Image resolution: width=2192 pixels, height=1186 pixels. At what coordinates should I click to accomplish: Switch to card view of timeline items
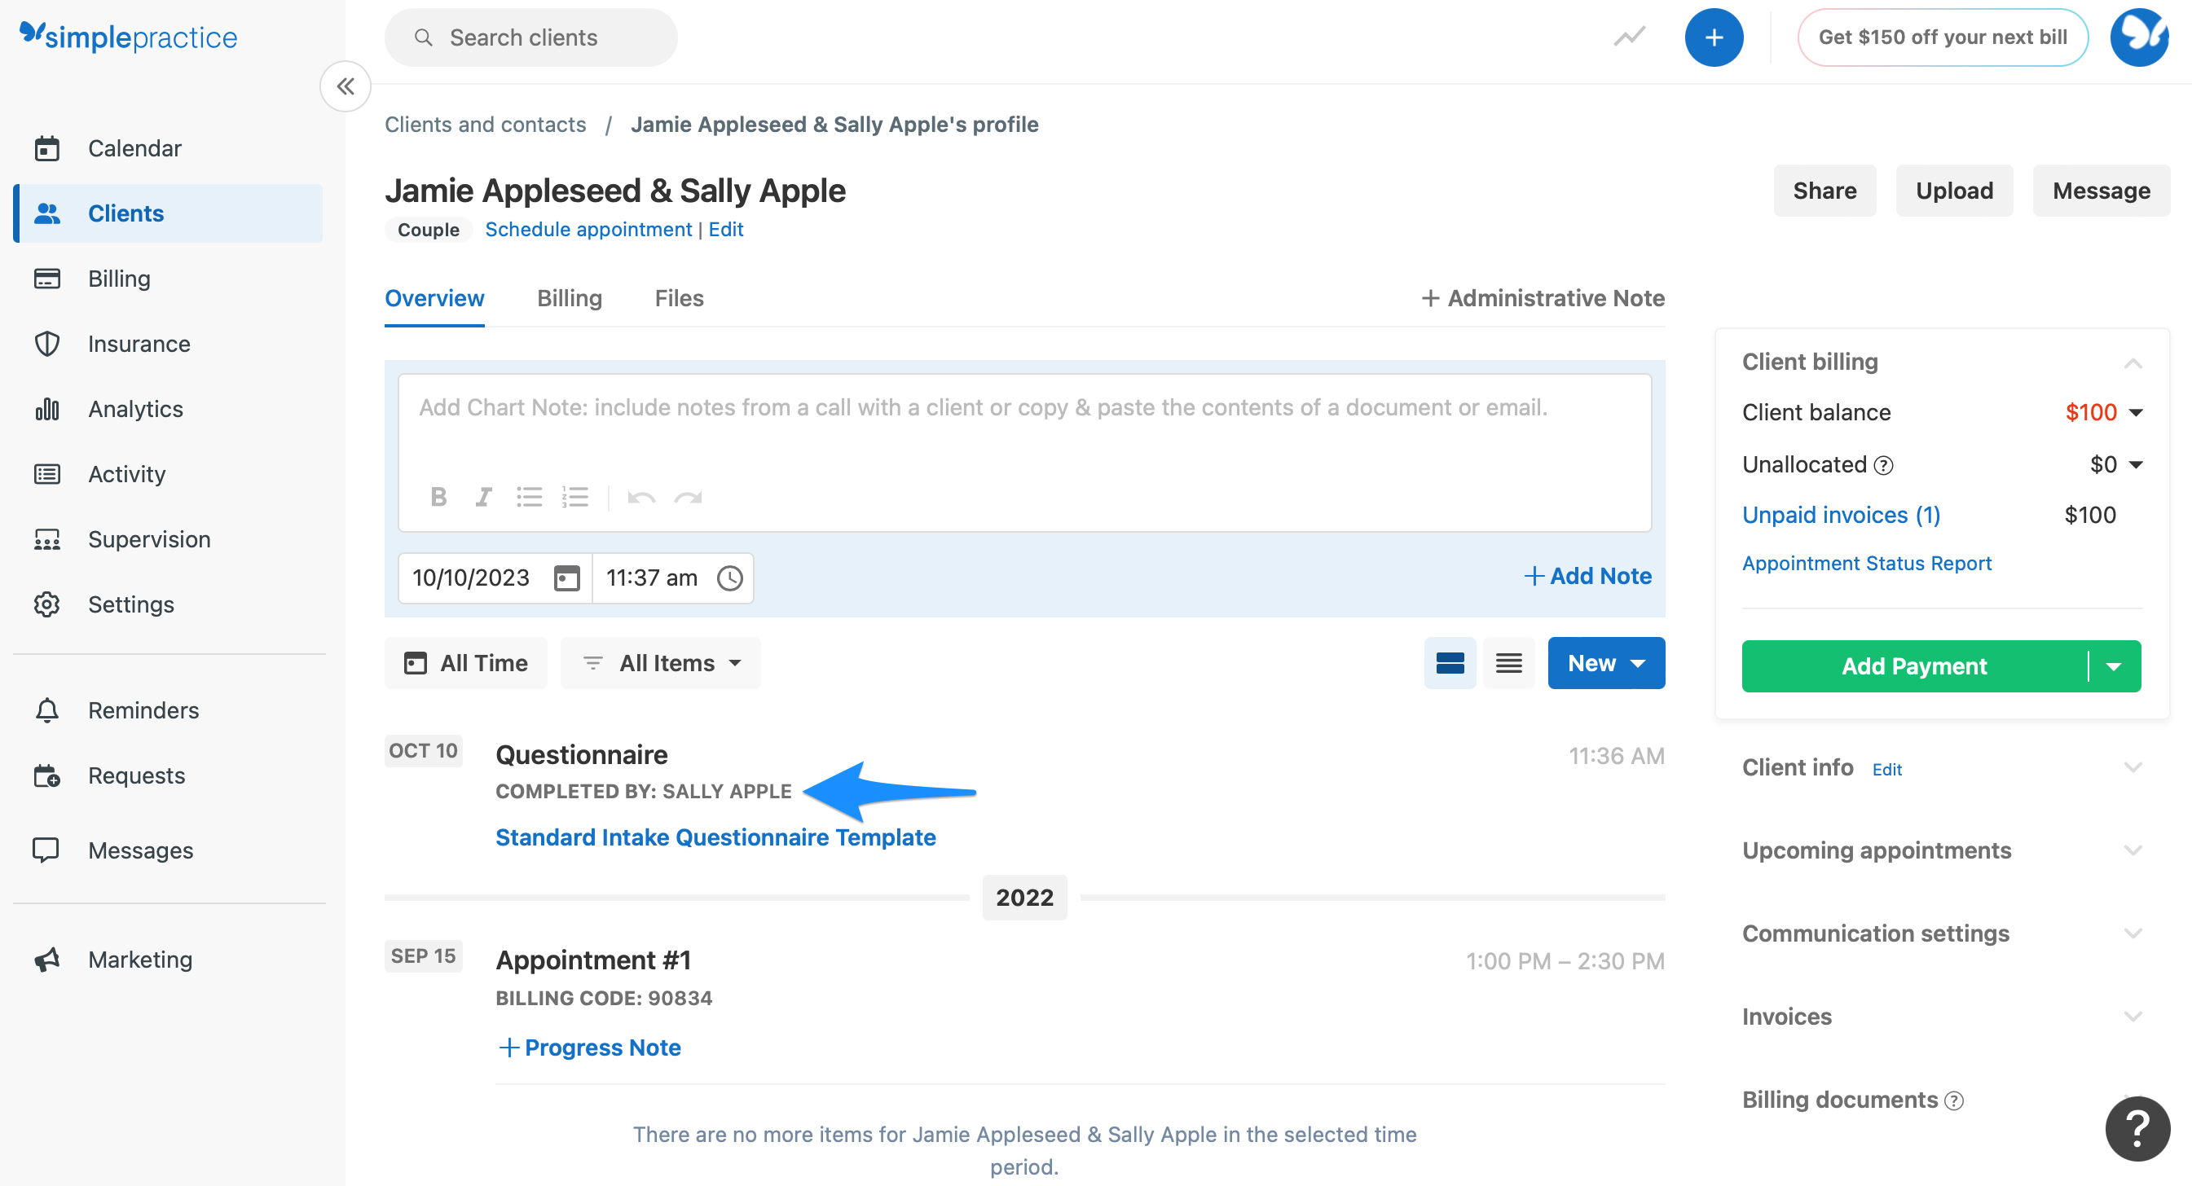1449,663
